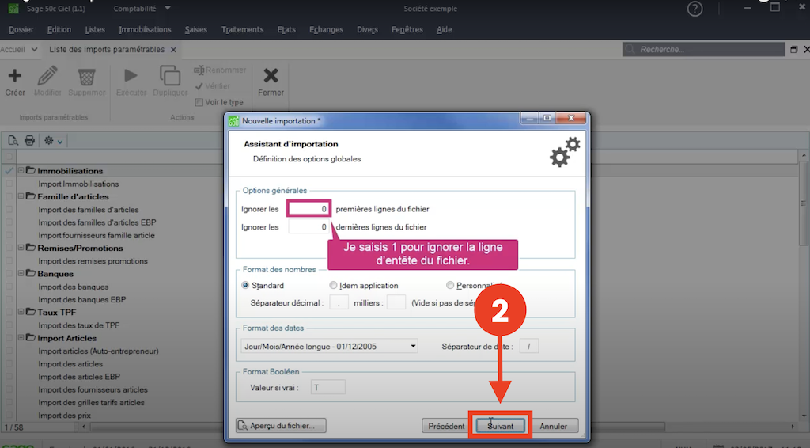Viewport: 810px width, 448px height.
Task: Click the Aperçu du fichier button
Action: [281, 426]
